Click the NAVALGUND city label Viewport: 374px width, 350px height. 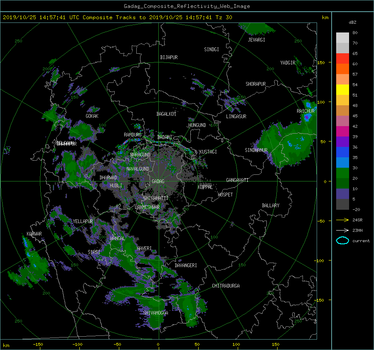[138, 169]
